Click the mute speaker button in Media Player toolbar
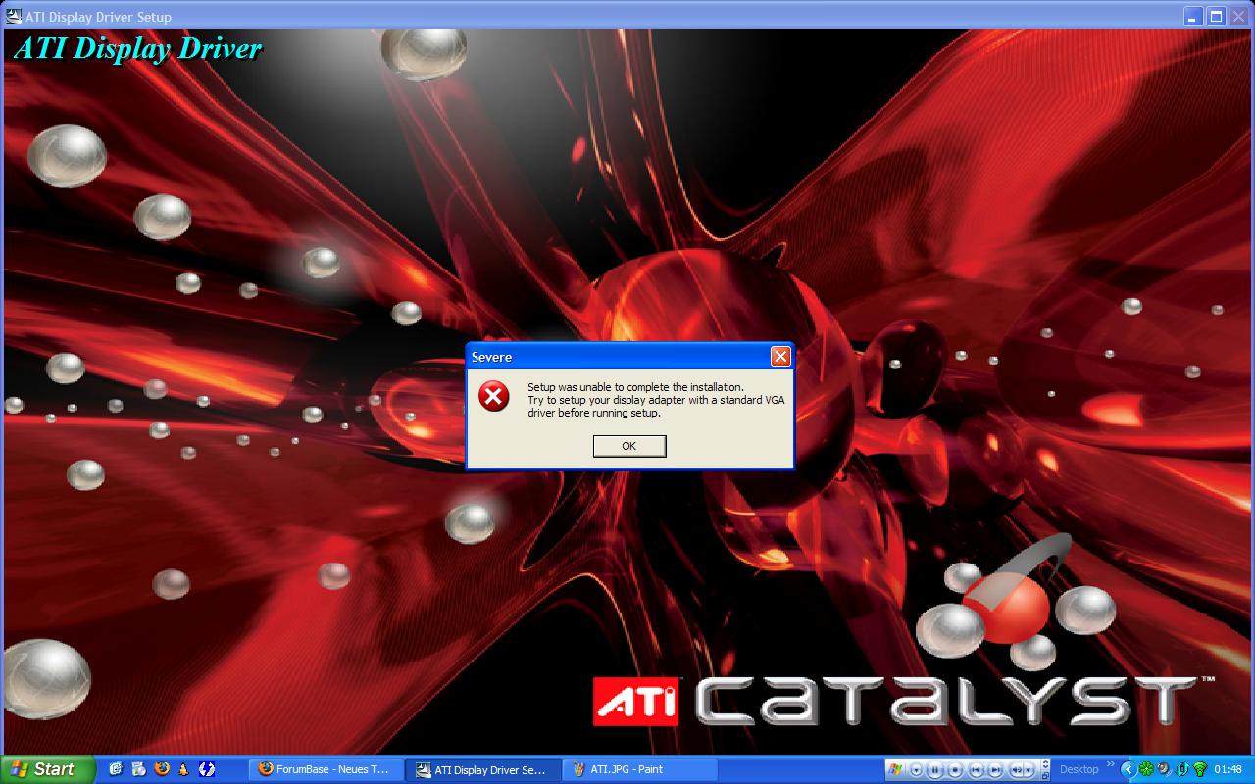The image size is (1255, 784). [x=1017, y=769]
